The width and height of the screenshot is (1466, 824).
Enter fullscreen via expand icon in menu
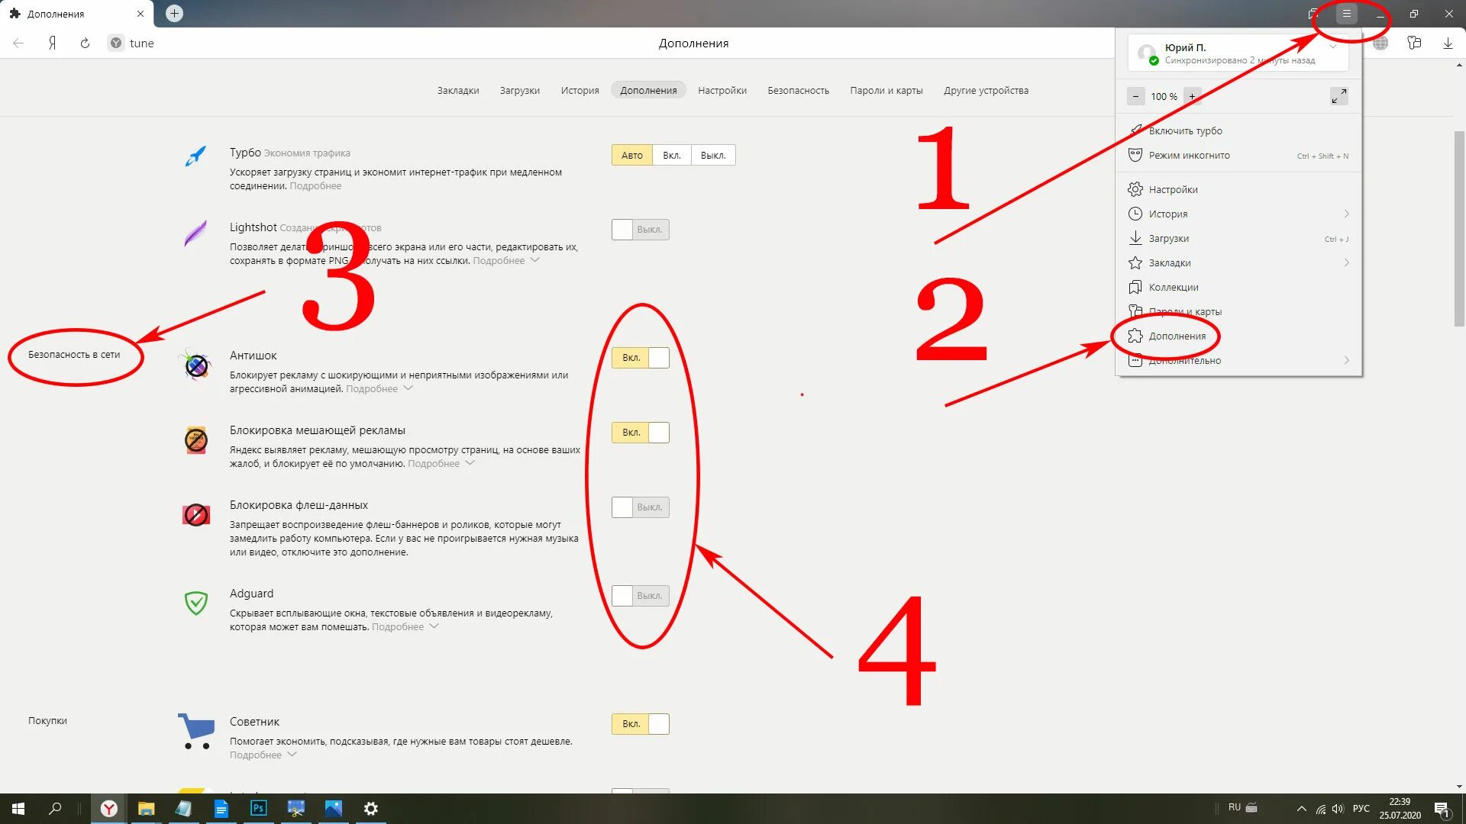[1339, 96]
